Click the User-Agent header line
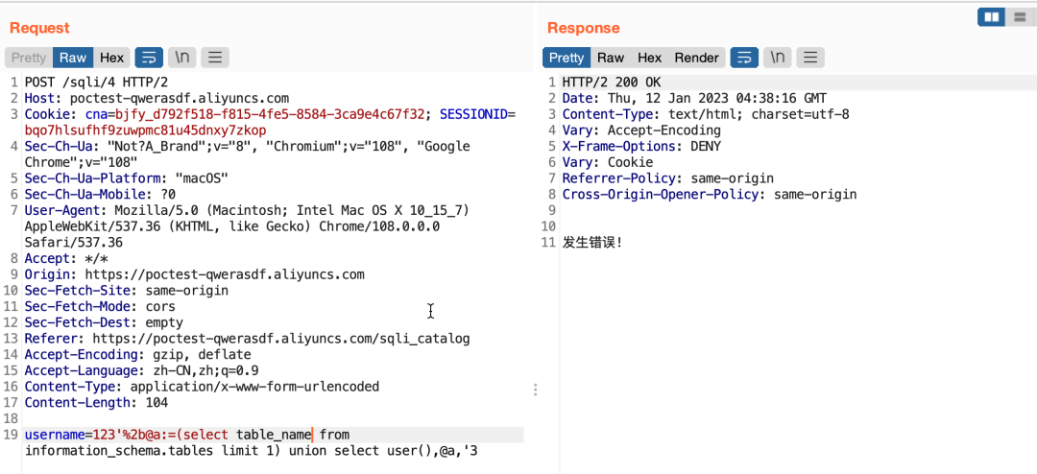The height and width of the screenshot is (474, 1037). (247, 226)
